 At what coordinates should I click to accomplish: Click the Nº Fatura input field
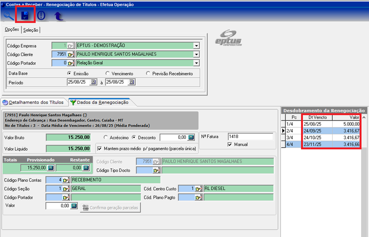[x=250, y=136]
